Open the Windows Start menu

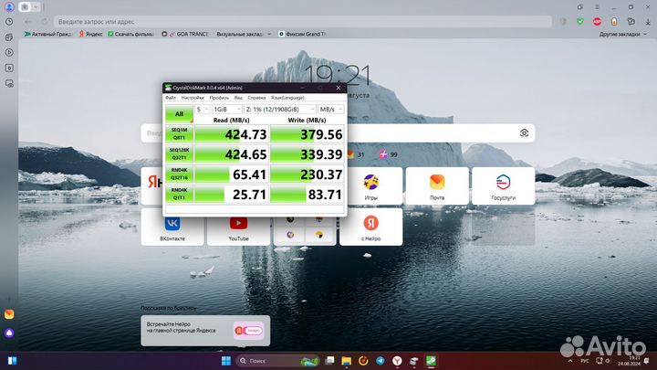point(226,361)
